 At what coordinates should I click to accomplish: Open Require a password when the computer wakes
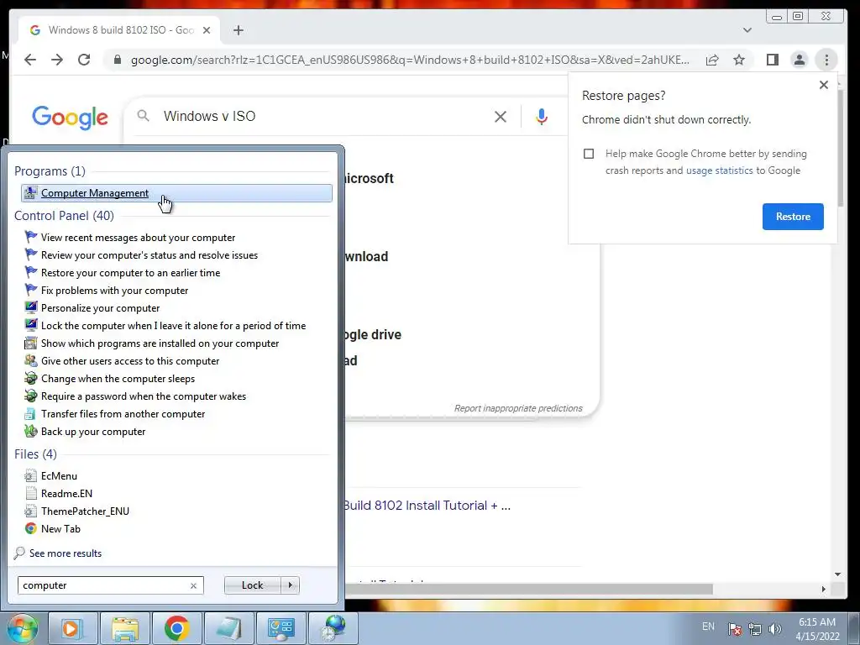(143, 396)
